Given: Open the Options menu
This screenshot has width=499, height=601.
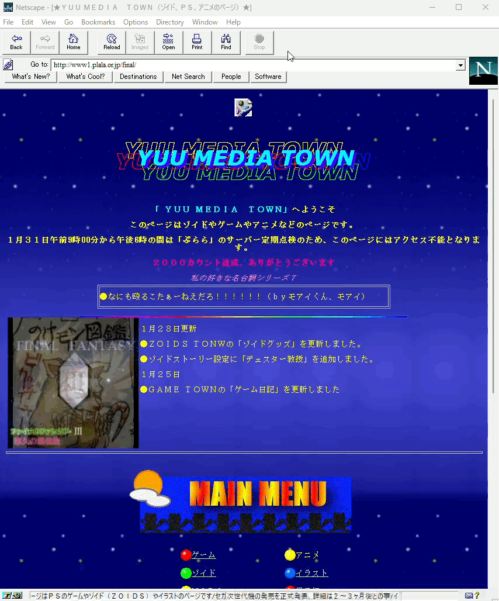Looking at the screenshot, I should [135, 22].
